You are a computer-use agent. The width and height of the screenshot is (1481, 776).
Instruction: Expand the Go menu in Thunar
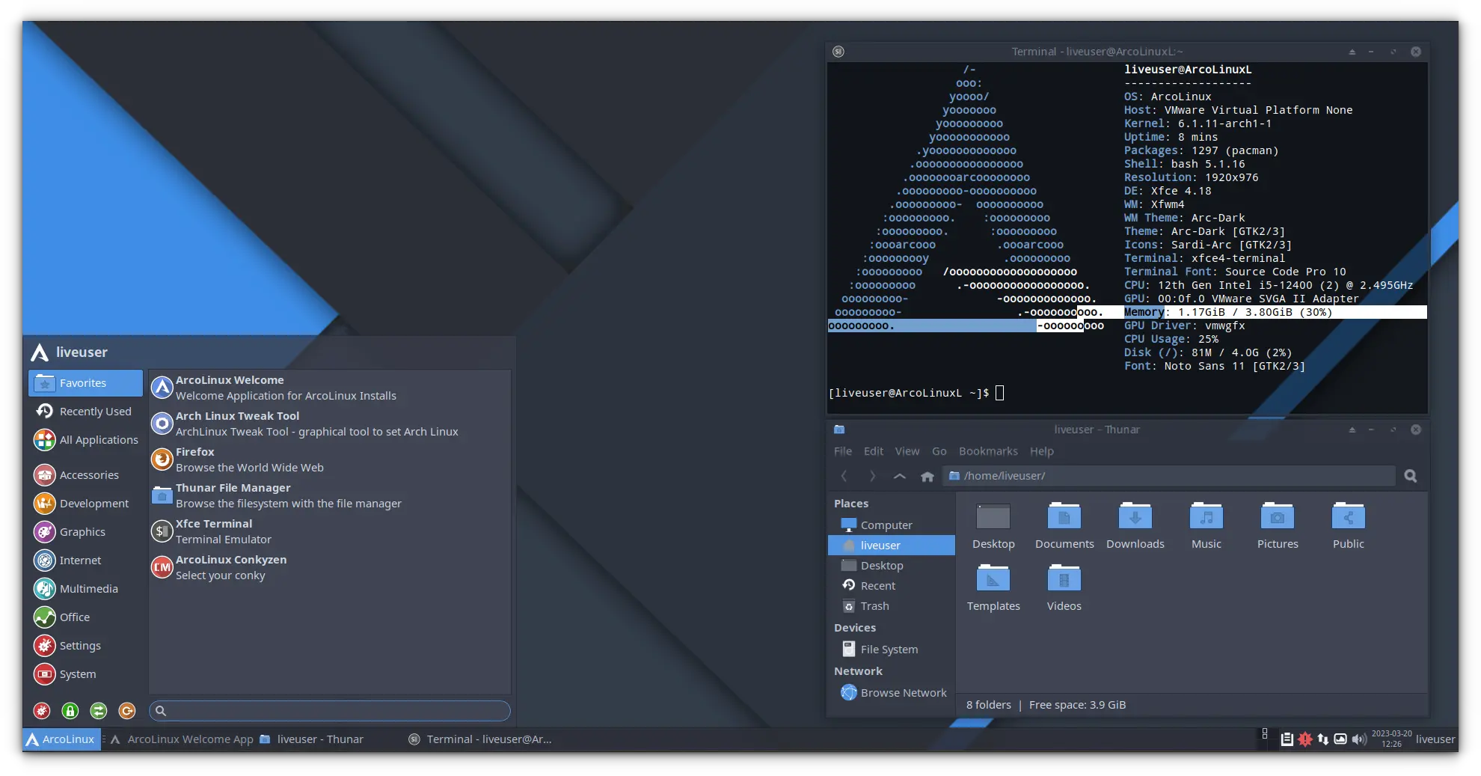pos(939,451)
